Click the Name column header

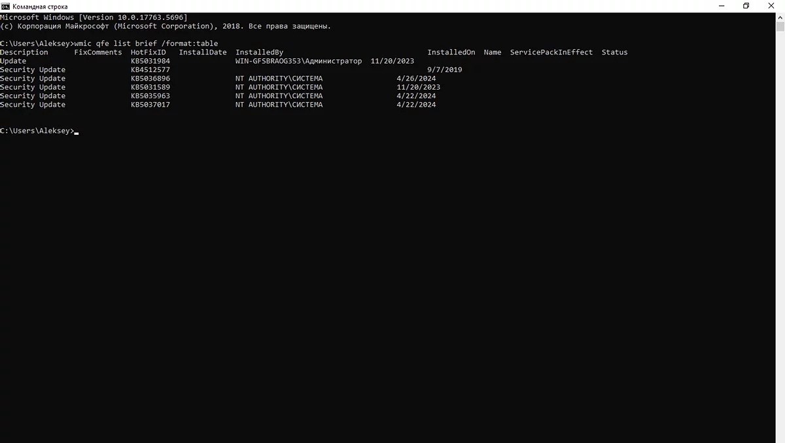point(493,52)
